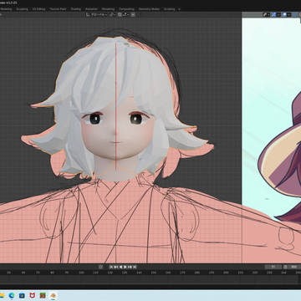Switch to the Scripting workspace tab
Image resolution: width=301 pixels, height=301 pixels.
(x=170, y=9)
